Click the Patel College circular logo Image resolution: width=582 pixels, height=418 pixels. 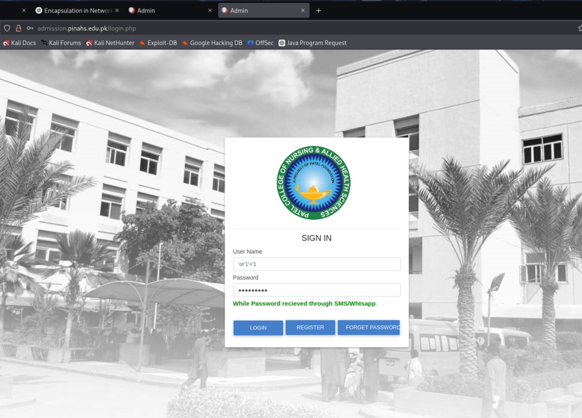click(x=314, y=182)
